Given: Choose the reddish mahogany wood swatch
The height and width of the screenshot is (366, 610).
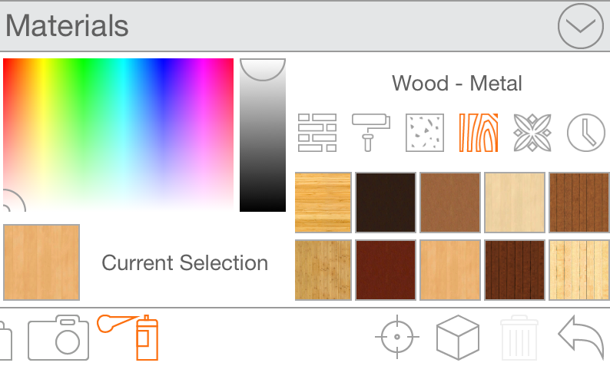Looking at the screenshot, I should pyautogui.click(x=386, y=270).
